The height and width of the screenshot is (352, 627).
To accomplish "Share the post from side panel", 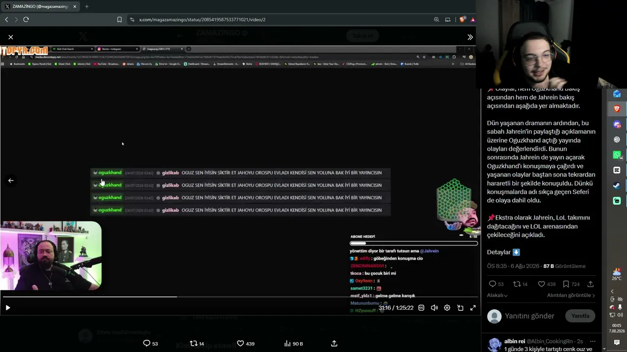I will pos(591,284).
